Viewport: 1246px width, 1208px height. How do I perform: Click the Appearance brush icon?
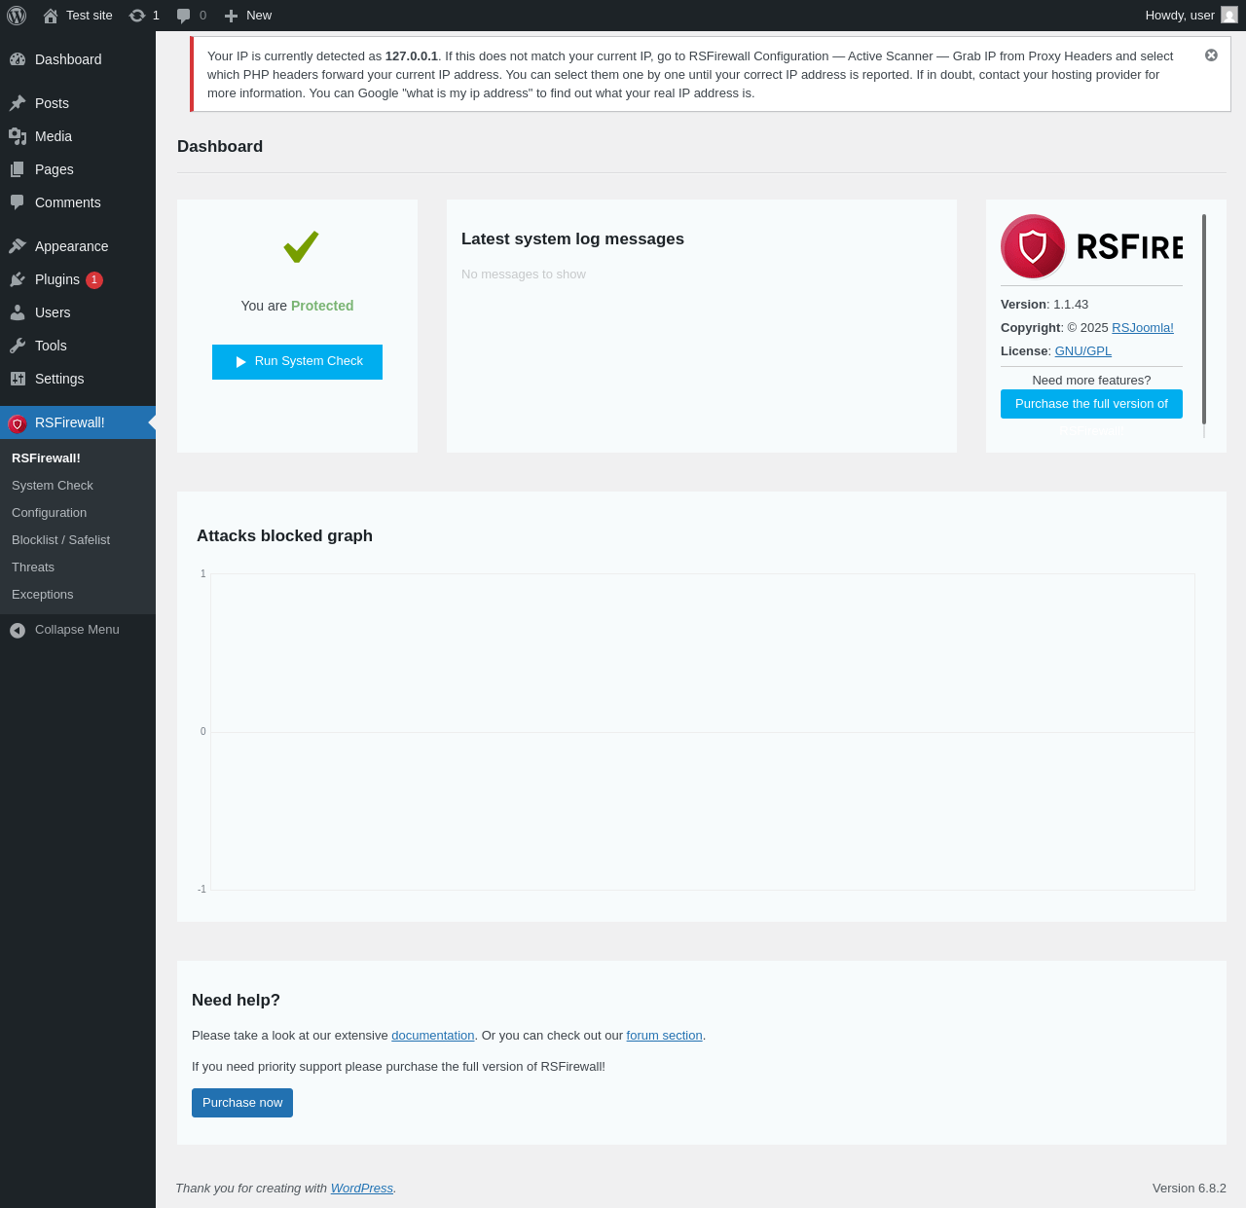[x=18, y=246]
